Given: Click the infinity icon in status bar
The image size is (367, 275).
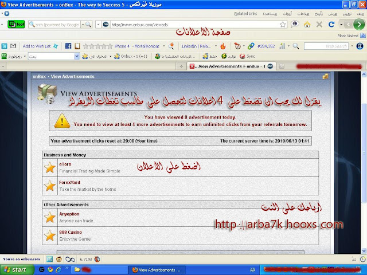Looking at the screenshot, I should pyautogui.click(x=70, y=259).
